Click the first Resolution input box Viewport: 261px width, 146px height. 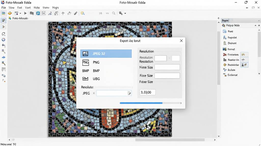click(x=161, y=58)
